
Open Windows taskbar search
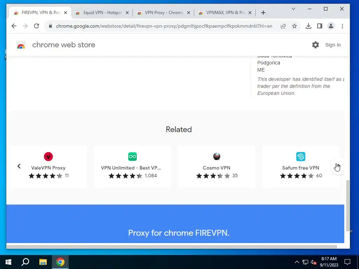[x=25, y=262]
